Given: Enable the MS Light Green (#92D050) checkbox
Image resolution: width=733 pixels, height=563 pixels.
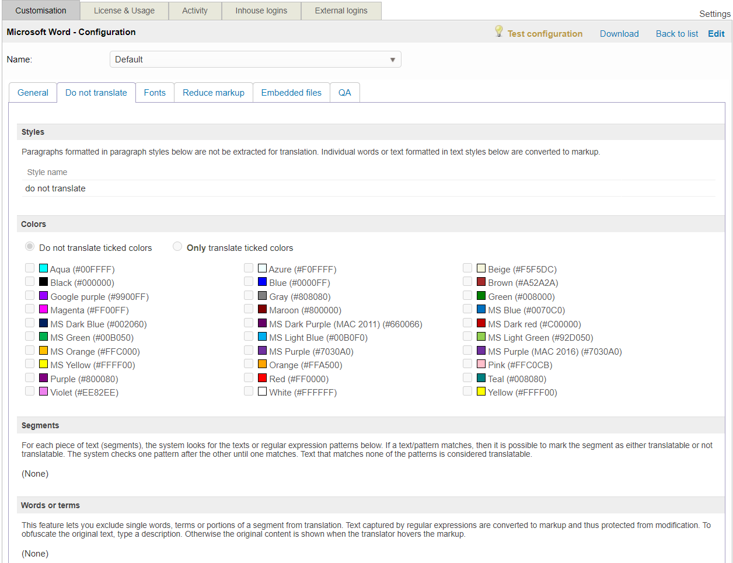Looking at the screenshot, I should (467, 336).
